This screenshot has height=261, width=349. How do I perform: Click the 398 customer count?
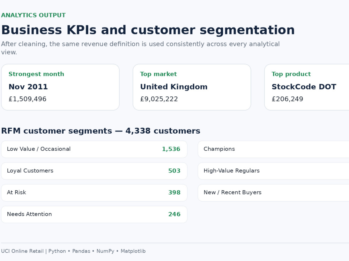pos(174,192)
